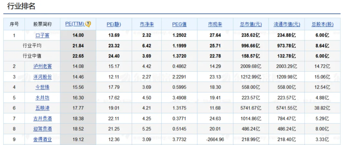The height and width of the screenshot is (145, 344).
Task: Click 舍得酒业 PEG value 3.7732
Action: 179,139
